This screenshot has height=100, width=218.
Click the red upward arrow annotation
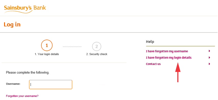click(x=178, y=72)
